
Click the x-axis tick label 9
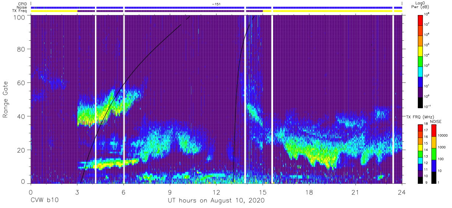tap(170, 192)
